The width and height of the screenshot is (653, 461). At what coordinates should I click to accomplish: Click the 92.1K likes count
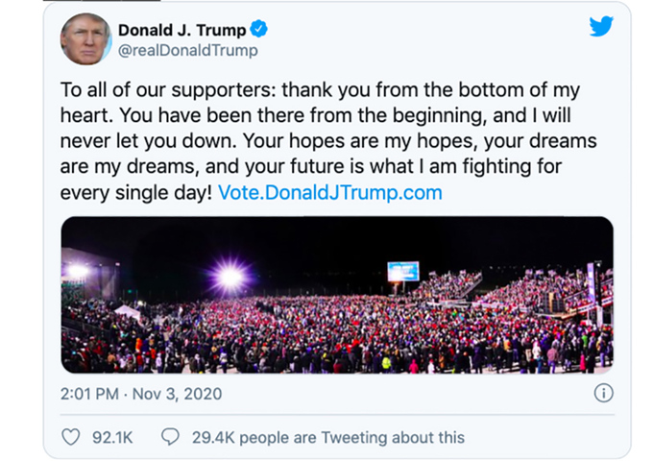point(111,437)
